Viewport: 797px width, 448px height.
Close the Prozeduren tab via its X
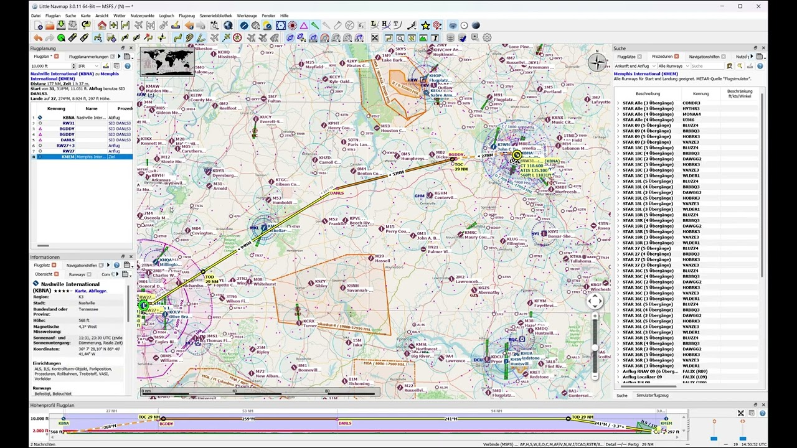pyautogui.click(x=676, y=57)
